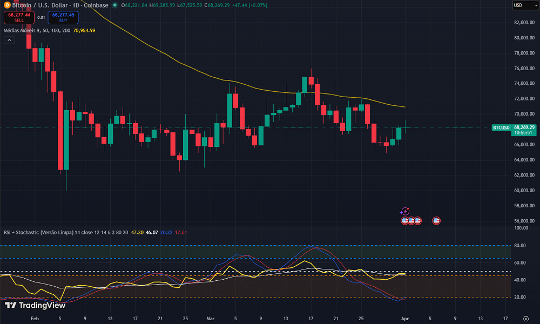Click the leftmost US flag event marker

tap(405, 220)
